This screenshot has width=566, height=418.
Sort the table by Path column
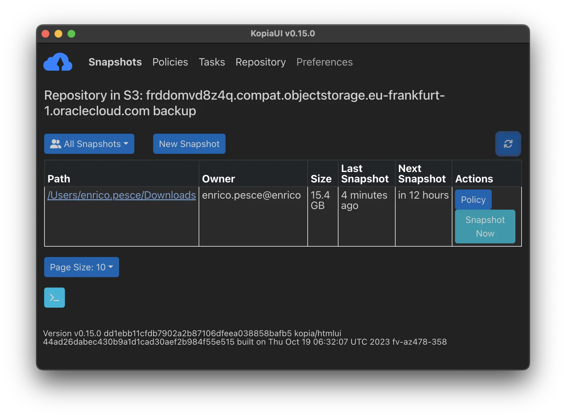pyautogui.click(x=59, y=179)
